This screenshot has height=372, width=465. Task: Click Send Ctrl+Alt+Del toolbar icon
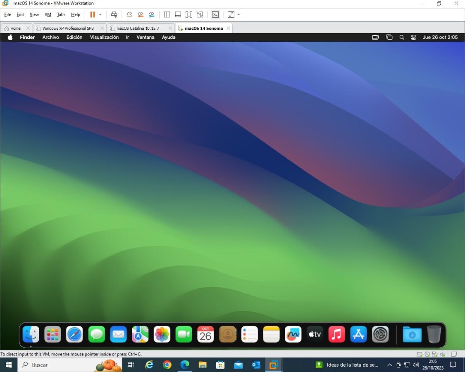click(x=114, y=14)
